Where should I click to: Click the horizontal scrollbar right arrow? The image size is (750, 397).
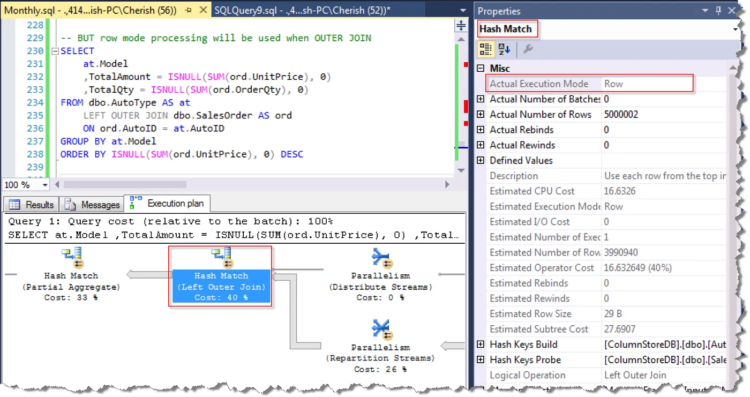447,184
